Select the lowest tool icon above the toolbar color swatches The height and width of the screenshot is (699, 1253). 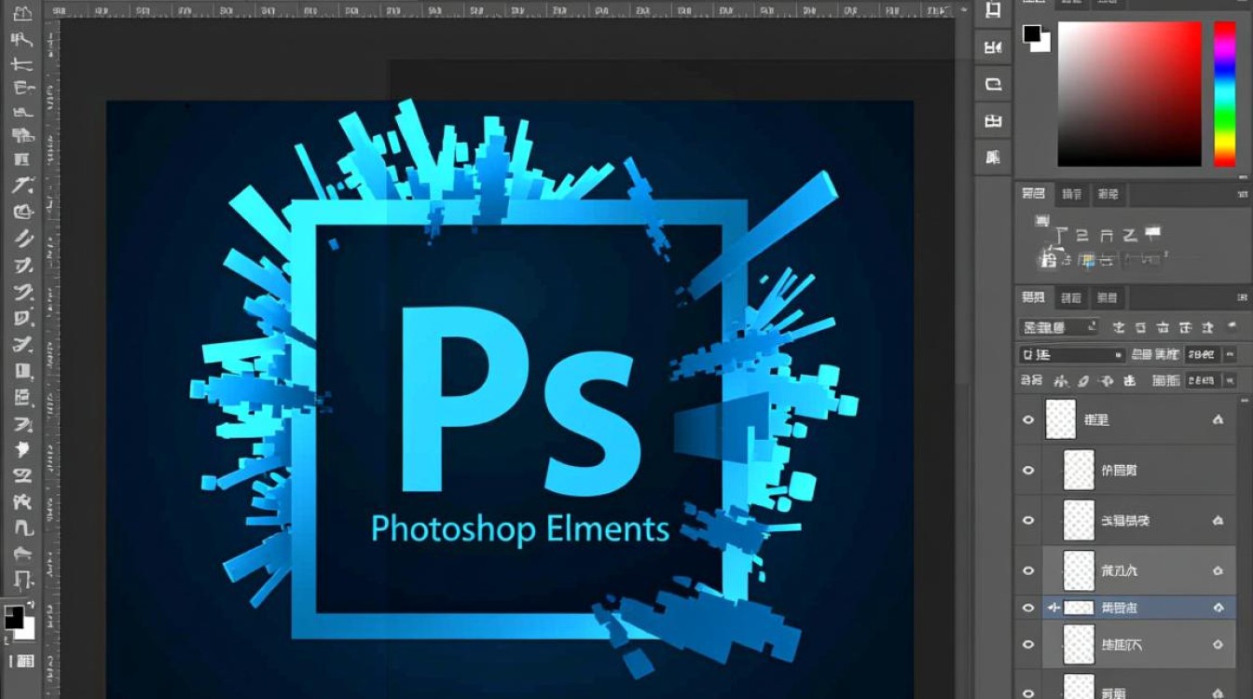(23, 580)
